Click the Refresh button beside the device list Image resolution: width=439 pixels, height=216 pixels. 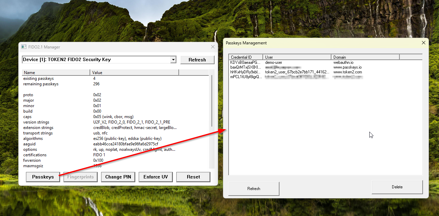(197, 60)
